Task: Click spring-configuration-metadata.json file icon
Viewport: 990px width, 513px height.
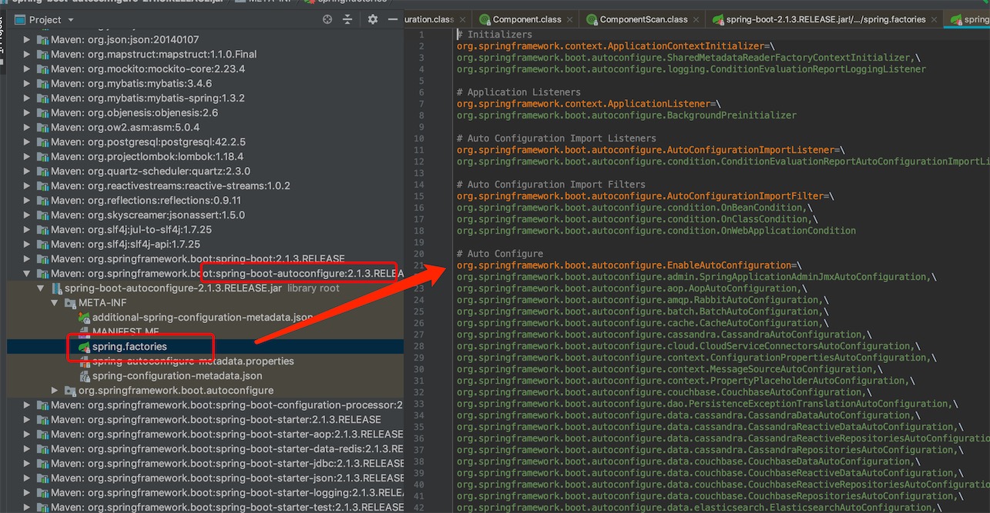Action: [84, 375]
